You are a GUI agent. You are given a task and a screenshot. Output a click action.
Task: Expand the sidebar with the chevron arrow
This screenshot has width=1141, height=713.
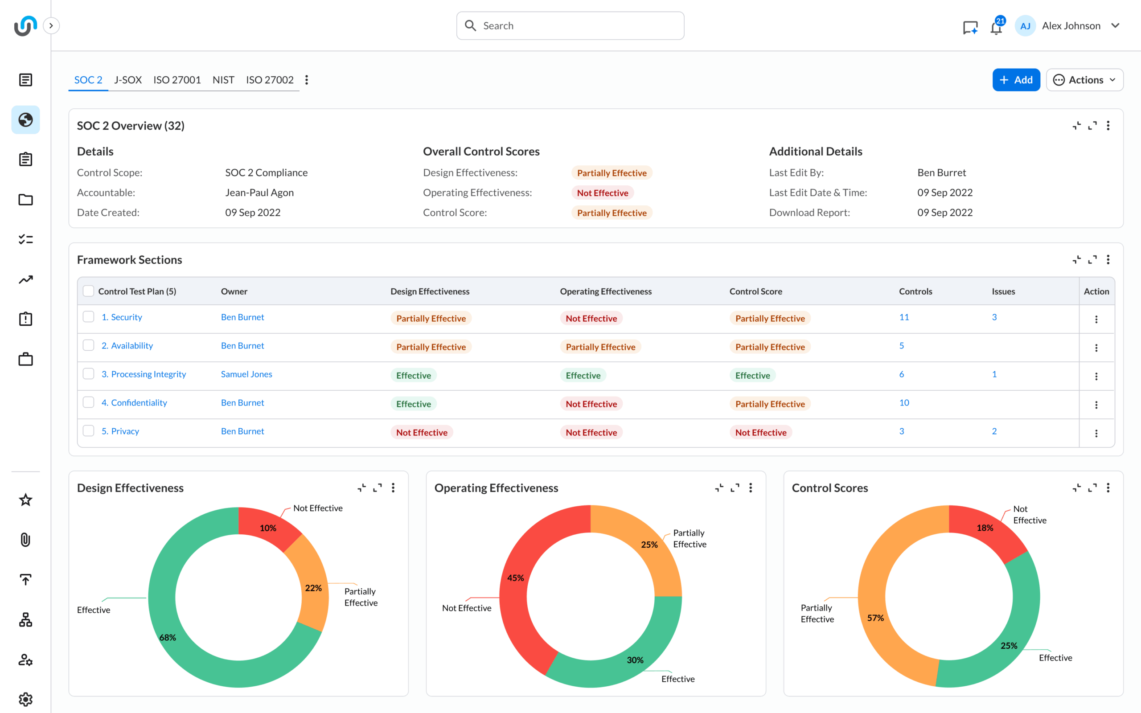pos(51,25)
